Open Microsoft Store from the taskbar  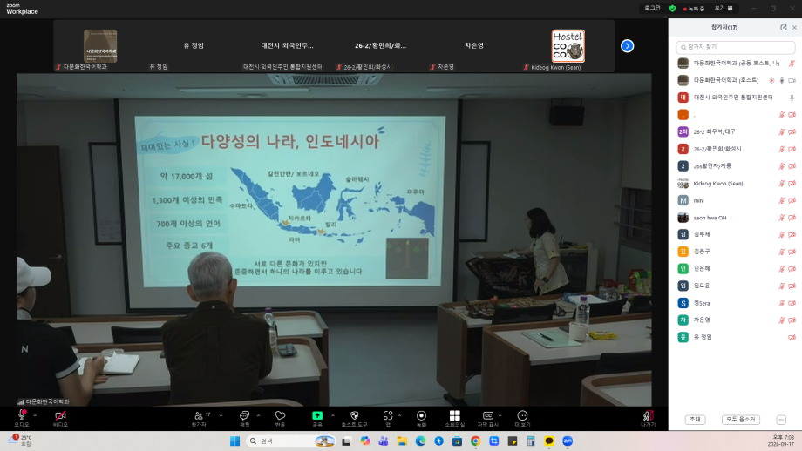pos(457,441)
